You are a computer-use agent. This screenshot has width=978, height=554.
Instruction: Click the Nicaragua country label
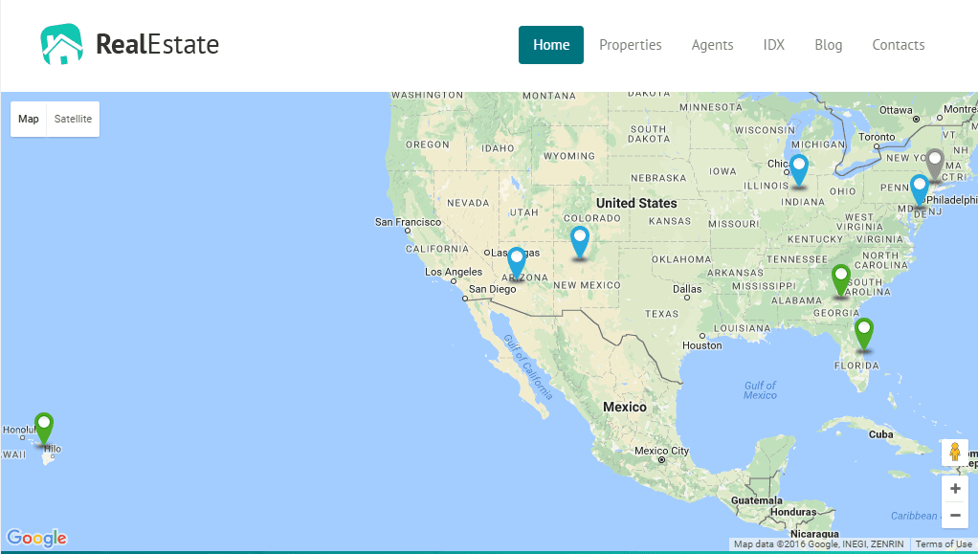[x=814, y=534]
